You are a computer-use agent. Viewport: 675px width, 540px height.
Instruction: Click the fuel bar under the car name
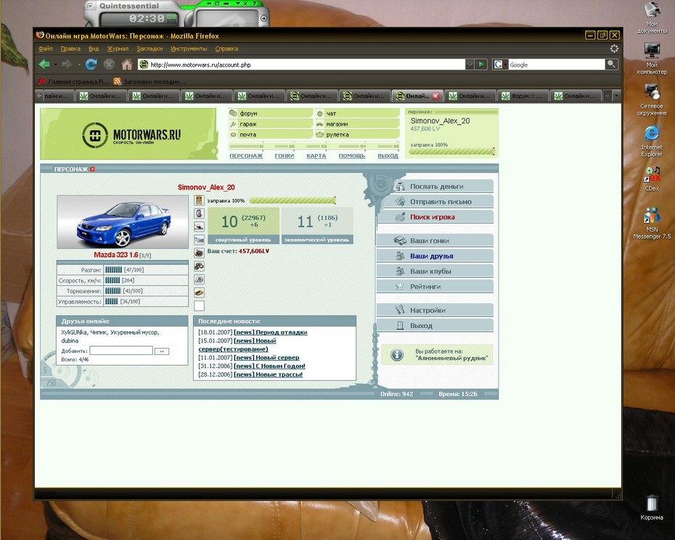[292, 200]
